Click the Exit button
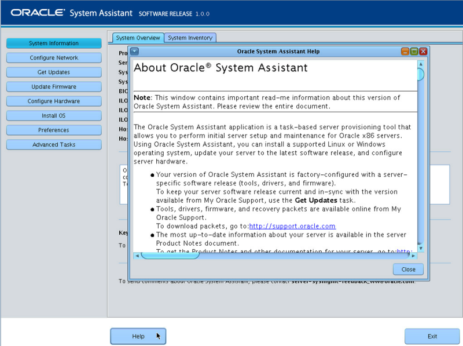463x346 pixels. 432,336
